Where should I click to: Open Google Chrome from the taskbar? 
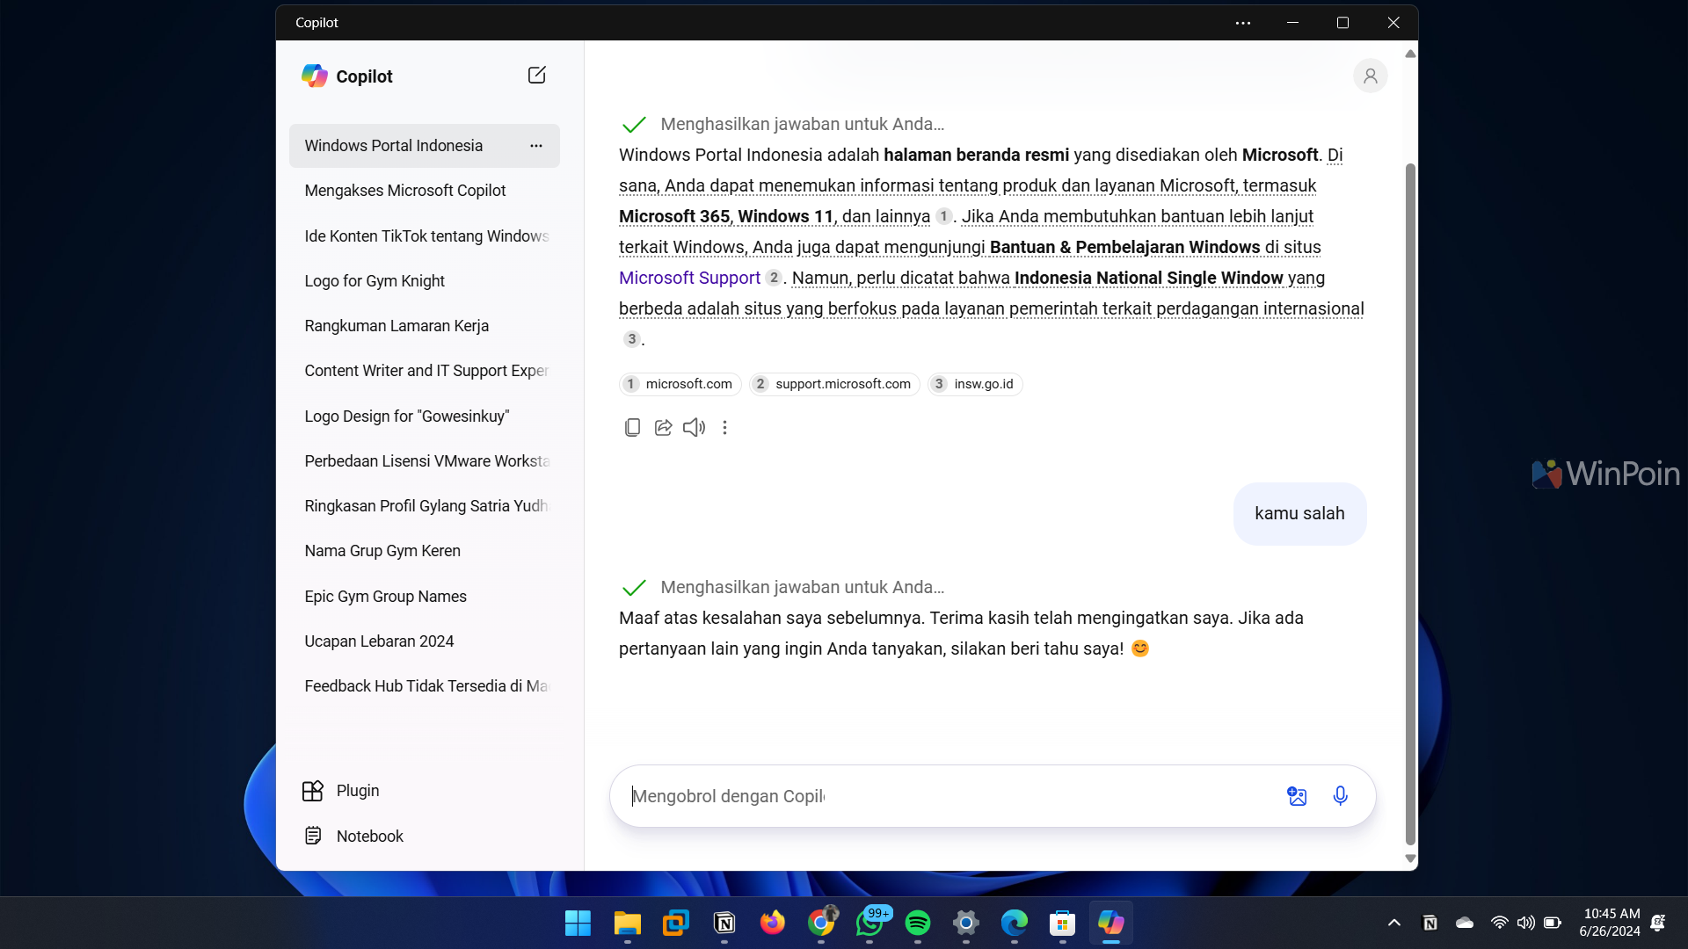(x=821, y=924)
